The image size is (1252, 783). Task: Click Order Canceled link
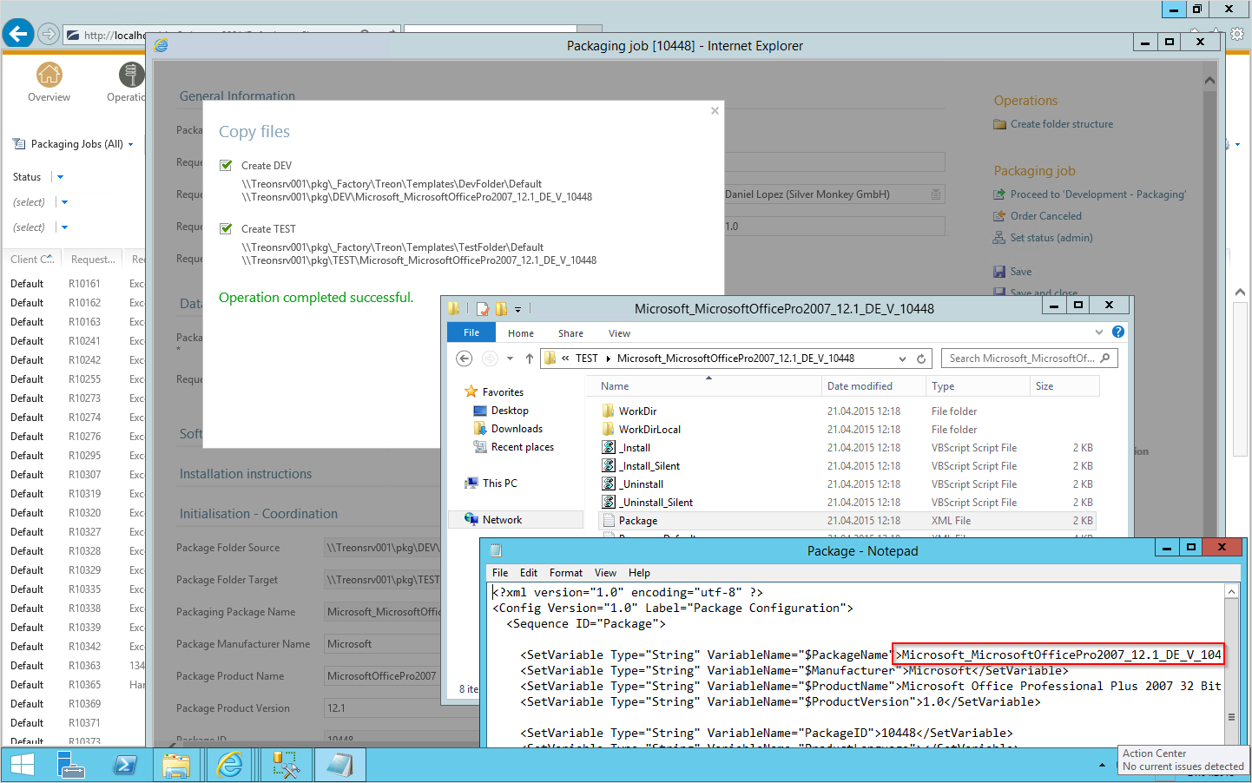pos(1045,216)
